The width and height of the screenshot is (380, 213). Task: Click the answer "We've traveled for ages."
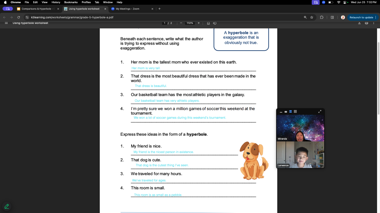pos(149,180)
